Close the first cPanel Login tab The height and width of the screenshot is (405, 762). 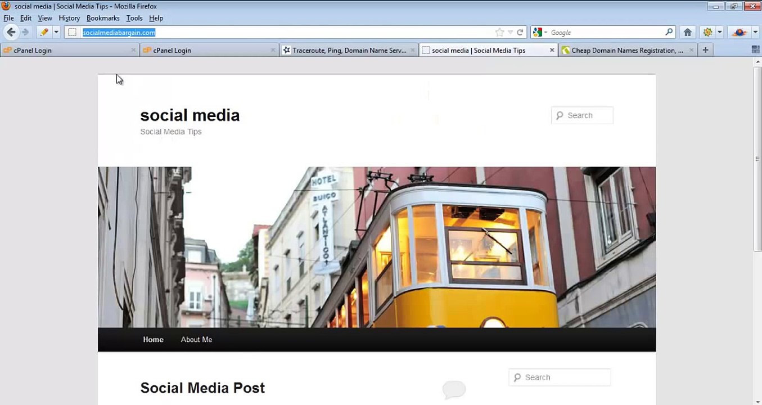click(x=133, y=50)
